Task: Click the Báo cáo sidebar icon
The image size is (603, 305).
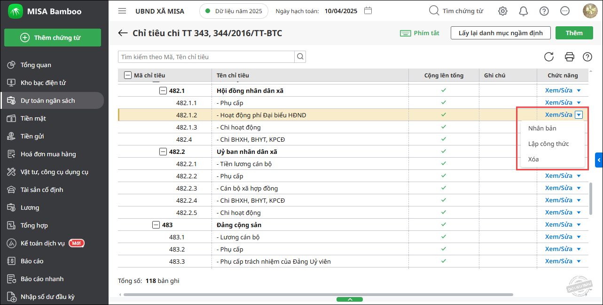Action: point(12,261)
